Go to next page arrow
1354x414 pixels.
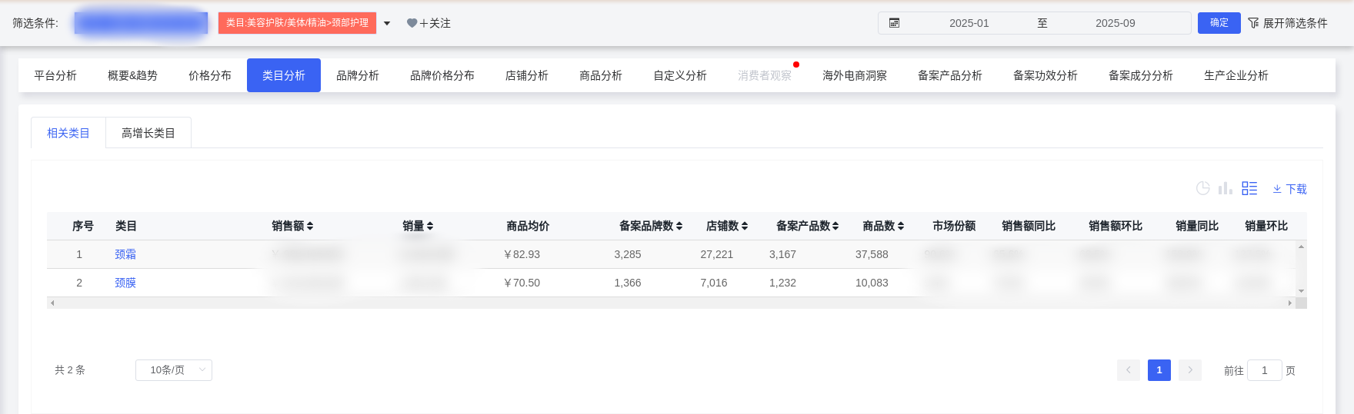tap(1190, 370)
